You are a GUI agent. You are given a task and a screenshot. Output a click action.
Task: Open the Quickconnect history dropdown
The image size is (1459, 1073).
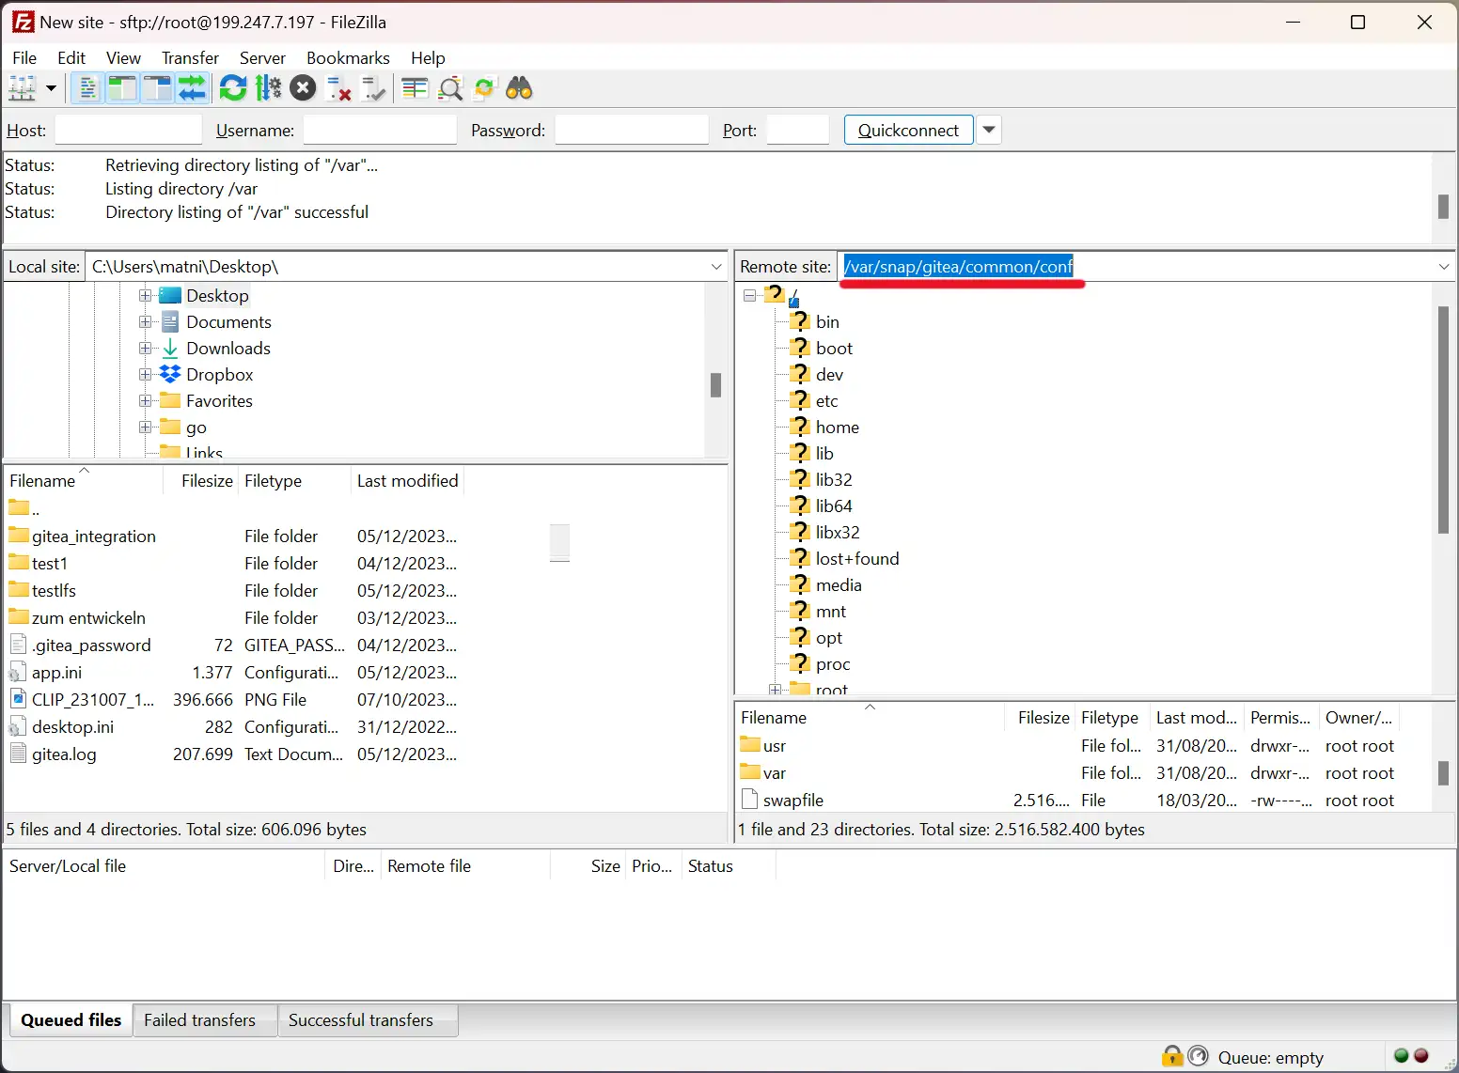tap(988, 130)
